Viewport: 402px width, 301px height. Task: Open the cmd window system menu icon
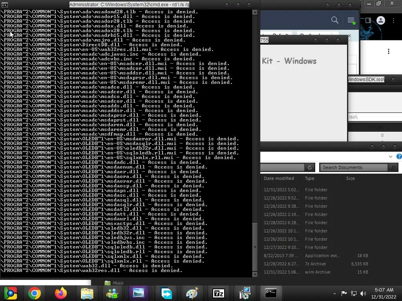click(x=5, y=5)
